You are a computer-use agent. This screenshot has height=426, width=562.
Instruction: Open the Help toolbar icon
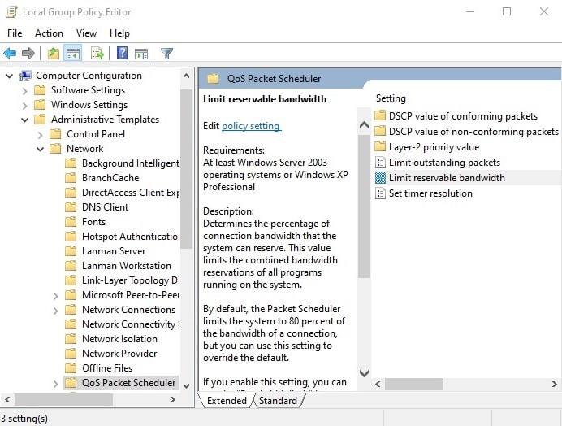tap(122, 54)
